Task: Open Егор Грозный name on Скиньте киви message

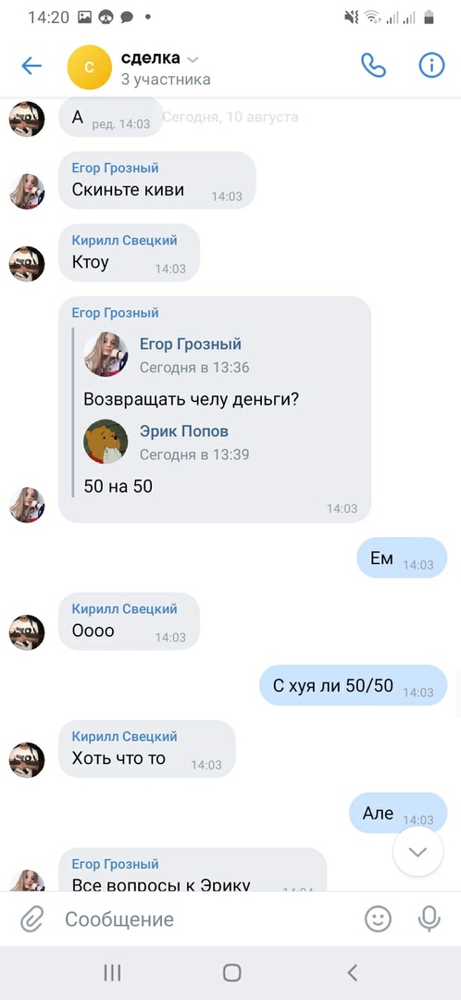Action: (116, 169)
